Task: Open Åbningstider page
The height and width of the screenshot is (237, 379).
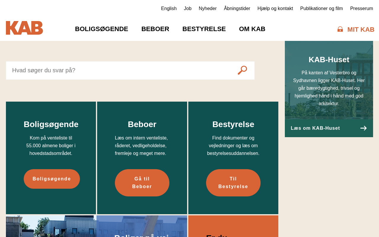Action: pyautogui.click(x=237, y=9)
